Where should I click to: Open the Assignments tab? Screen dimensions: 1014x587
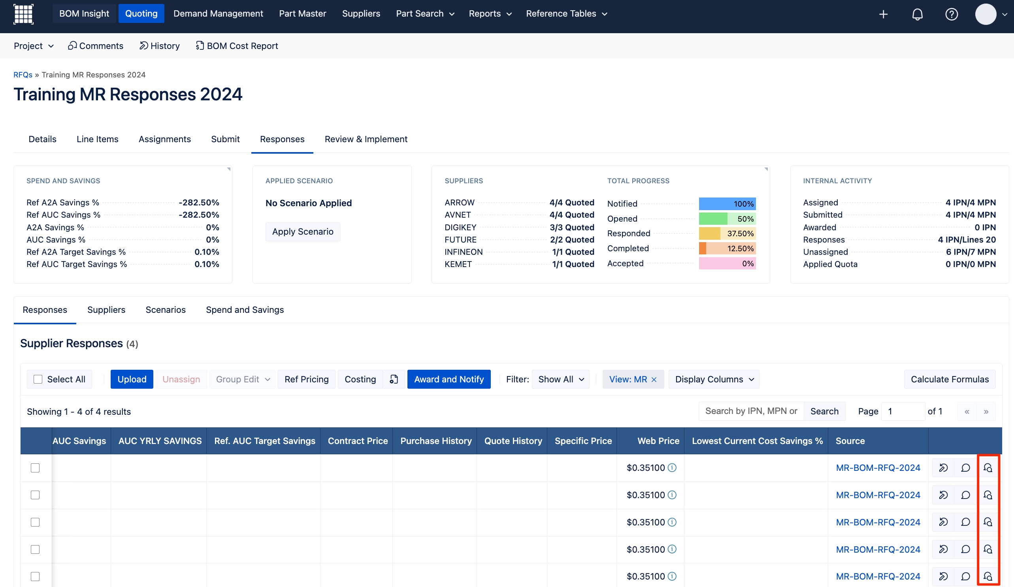[x=164, y=139]
